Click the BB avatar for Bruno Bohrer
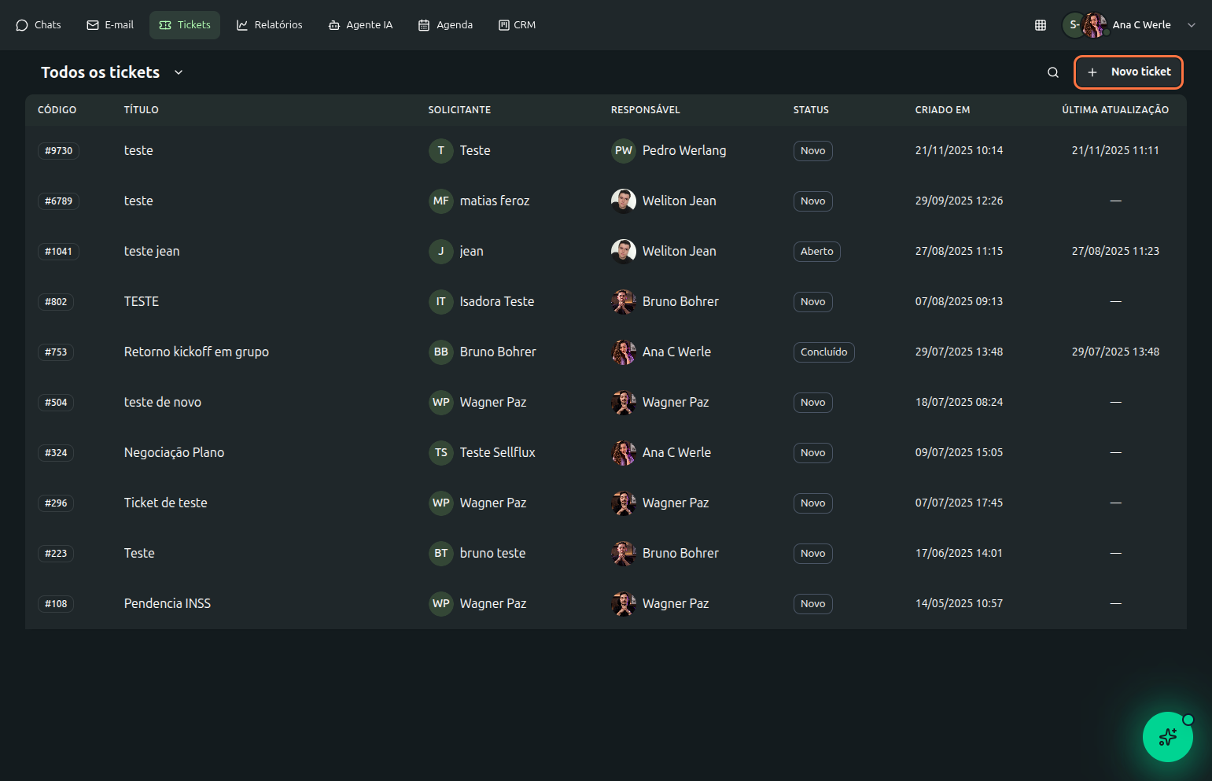The height and width of the screenshot is (781, 1212). pyautogui.click(x=440, y=352)
